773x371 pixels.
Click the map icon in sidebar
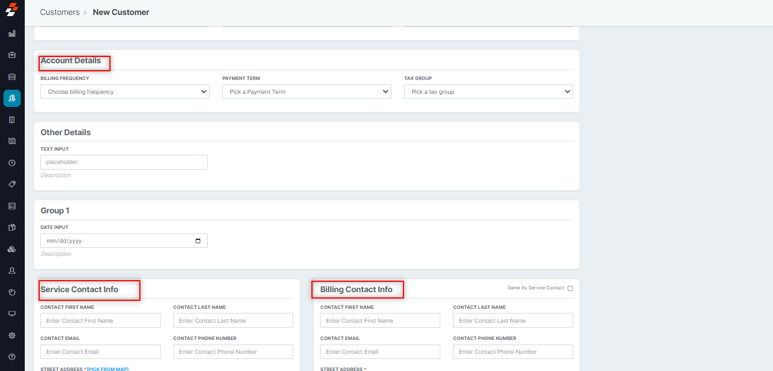coord(12,141)
